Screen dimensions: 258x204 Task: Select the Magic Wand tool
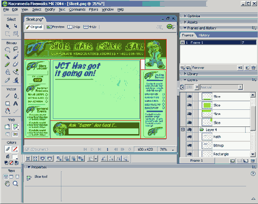click(x=7, y=57)
